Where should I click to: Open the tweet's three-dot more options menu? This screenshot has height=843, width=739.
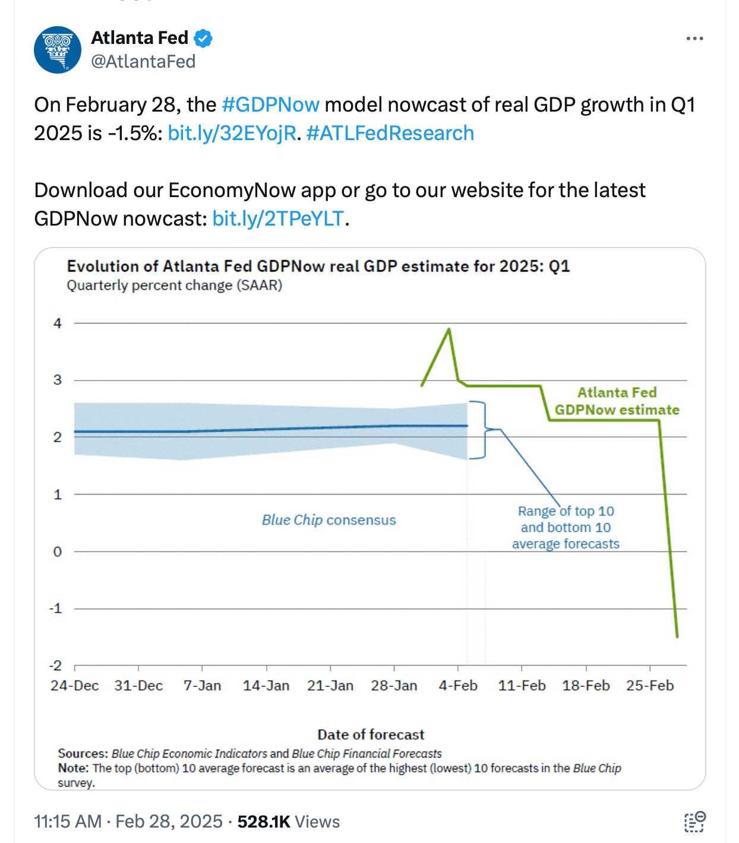coord(694,37)
